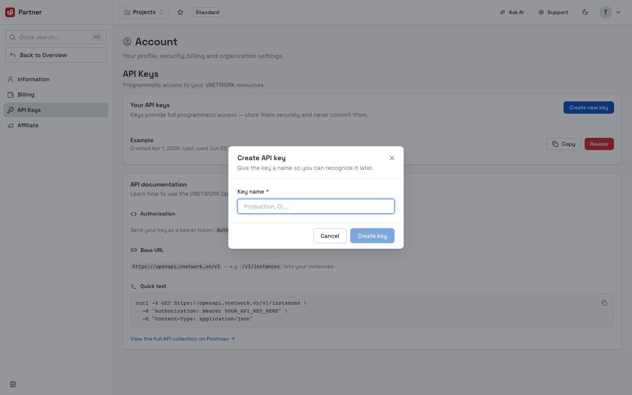Click Create new key button
Image resolution: width=632 pixels, height=395 pixels.
coord(589,108)
